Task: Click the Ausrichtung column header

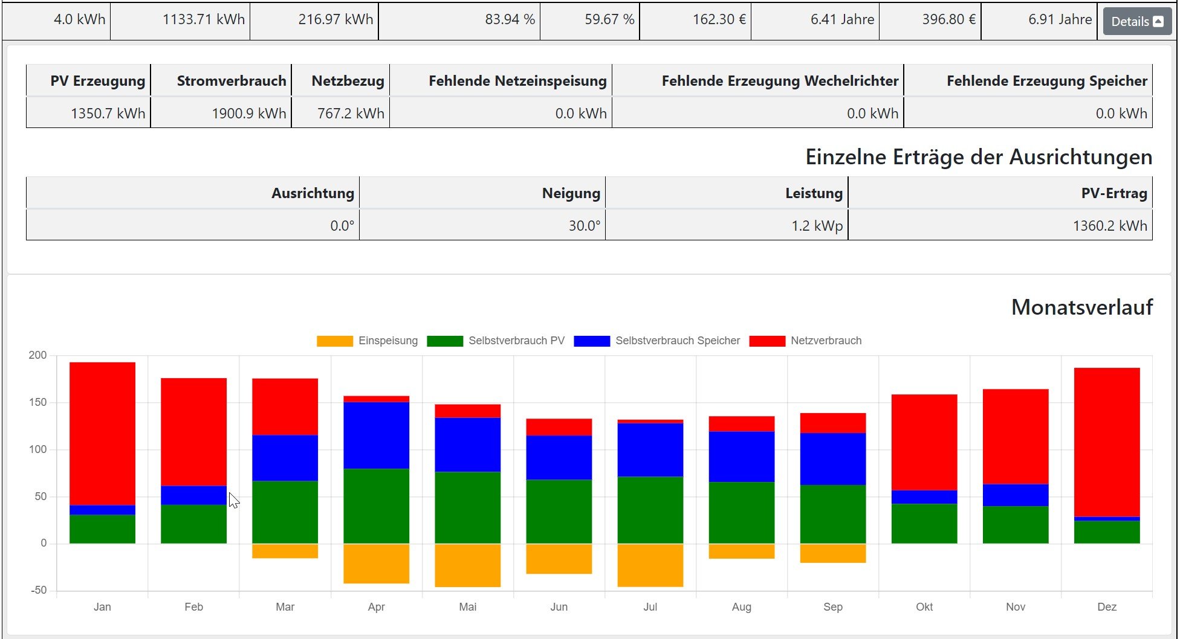Action: 313,193
